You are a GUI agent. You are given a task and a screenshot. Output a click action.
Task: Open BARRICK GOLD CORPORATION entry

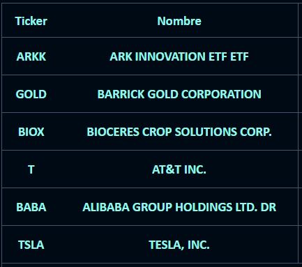point(179,94)
